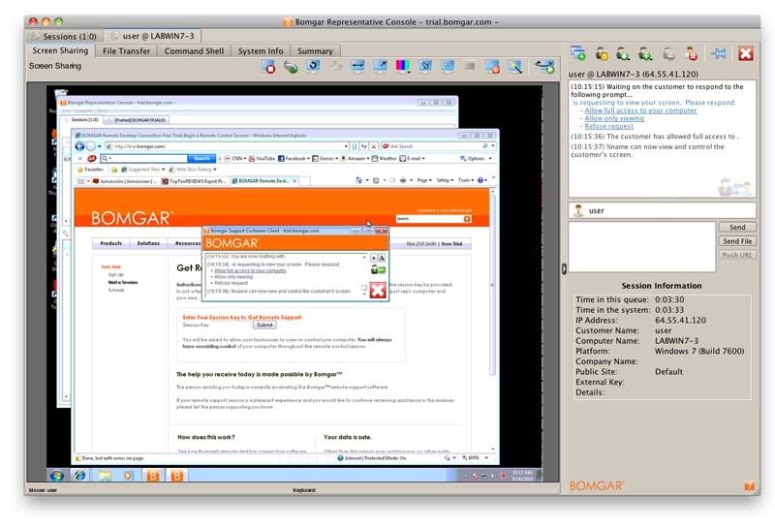The image size is (775, 529).
Task: Refresh the remote screen view
Action: (313, 66)
